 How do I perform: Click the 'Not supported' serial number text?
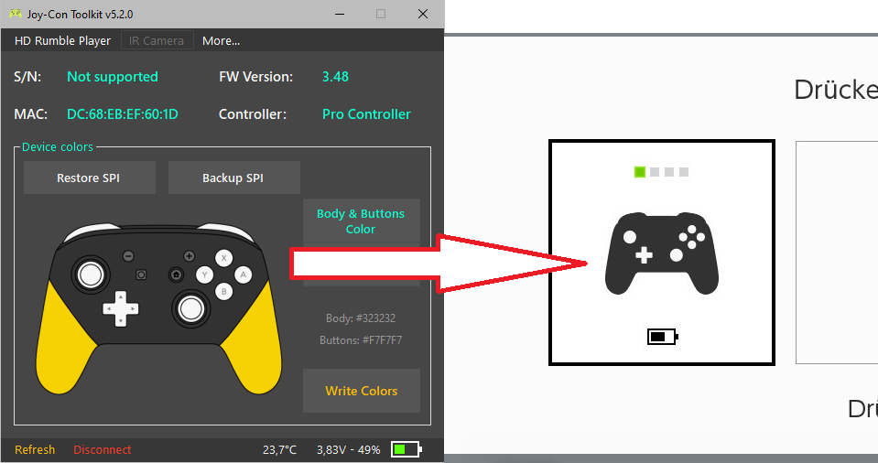point(113,77)
